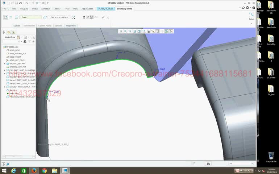Toggle the Annotation Display icon
The image size is (279, 174).
(158, 31)
